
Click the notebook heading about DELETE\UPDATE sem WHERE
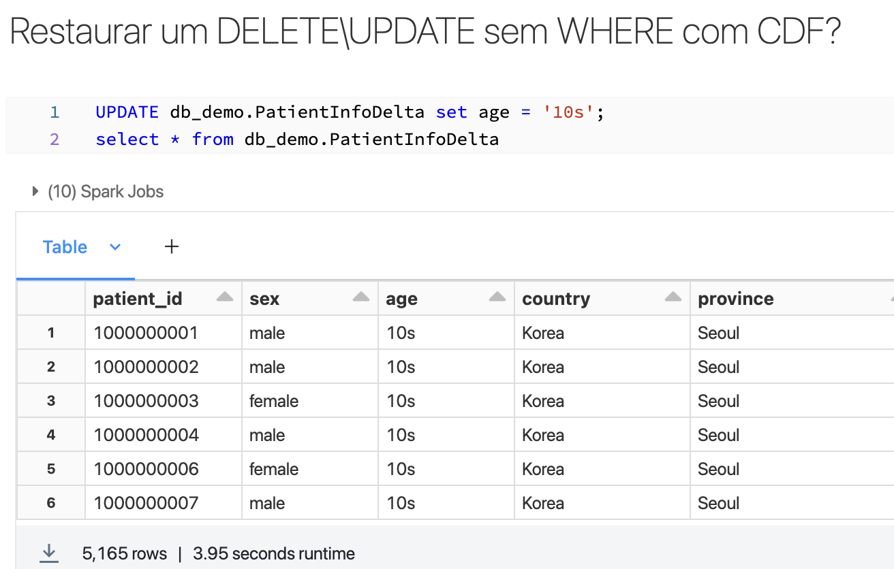[x=425, y=31]
